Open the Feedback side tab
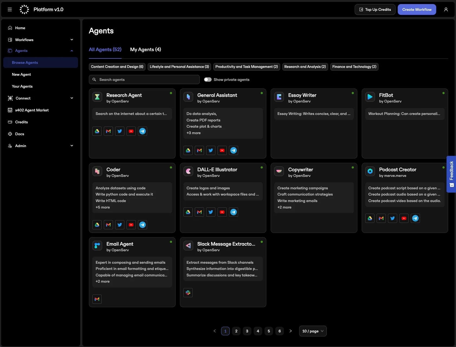456x347 pixels. point(451,174)
